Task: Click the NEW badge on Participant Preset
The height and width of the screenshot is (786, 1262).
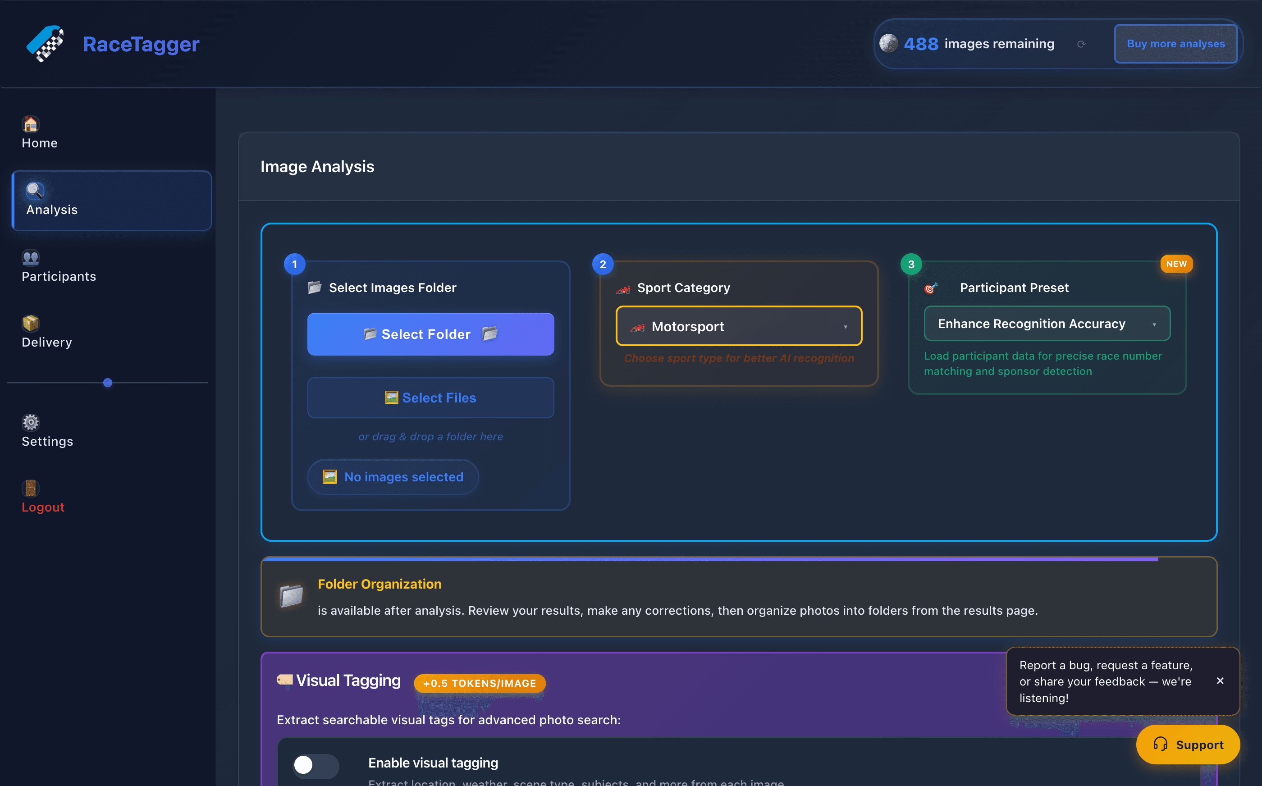Action: pyautogui.click(x=1176, y=264)
